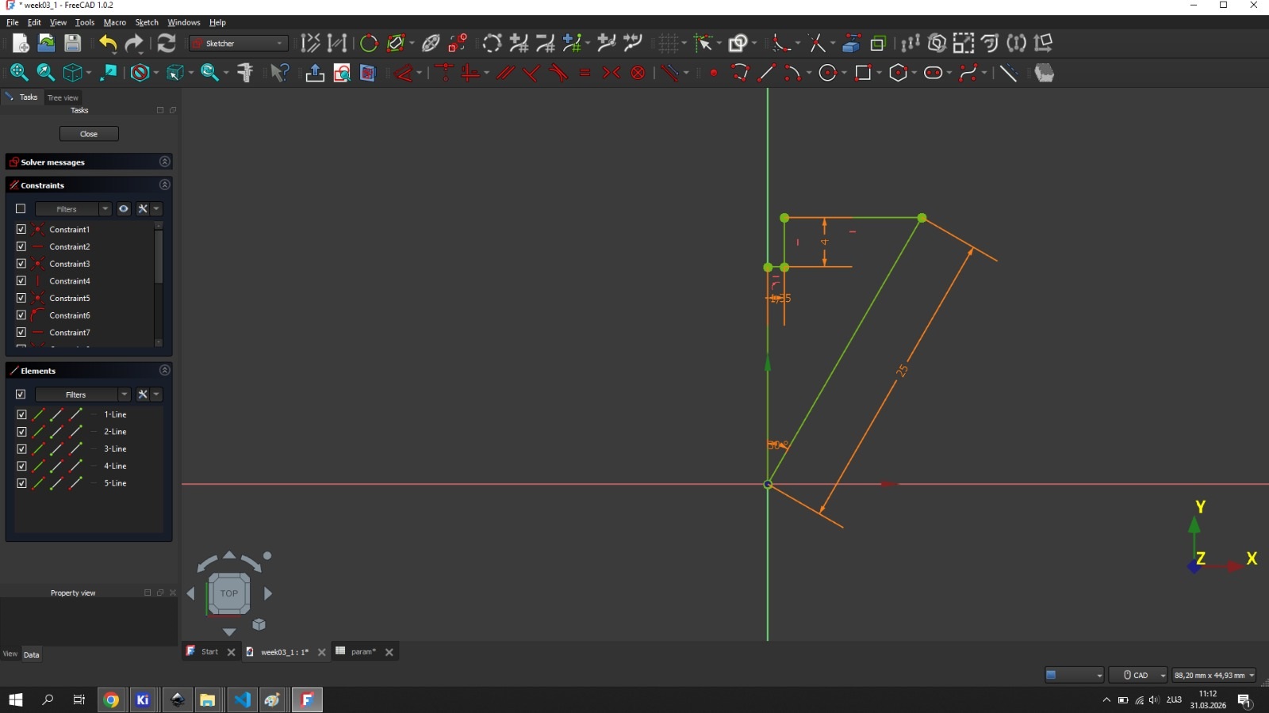
Task: Select the create polyline tool
Action: pos(740,73)
